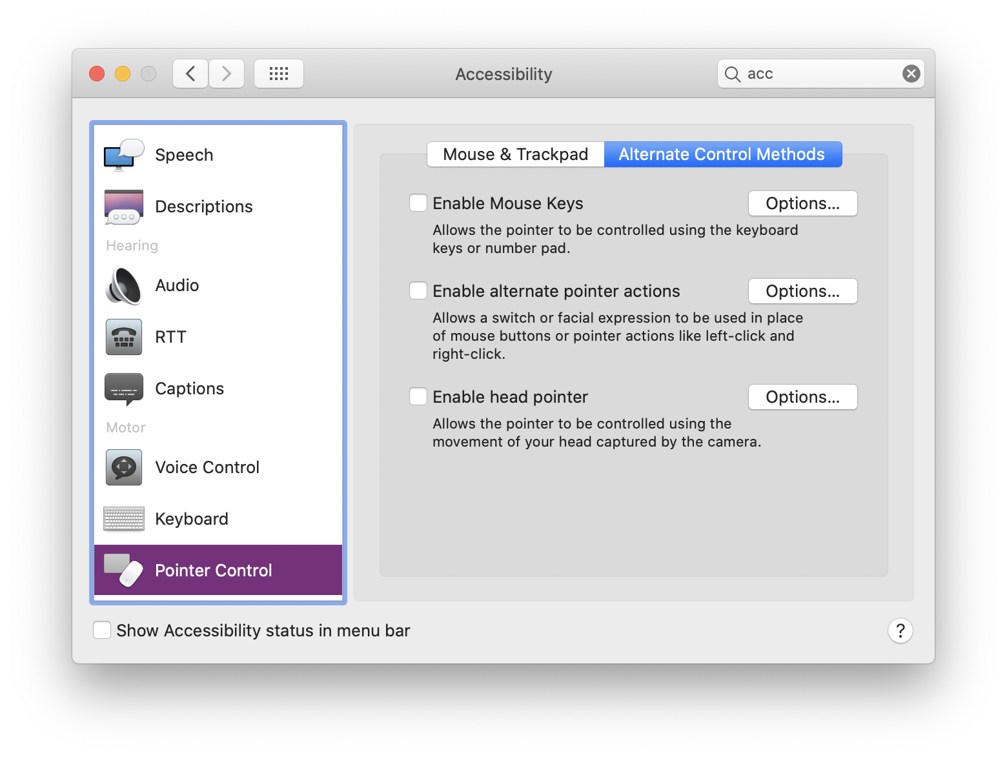Enable Mouse Keys checkbox
This screenshot has height=759, width=1007.
click(x=418, y=203)
